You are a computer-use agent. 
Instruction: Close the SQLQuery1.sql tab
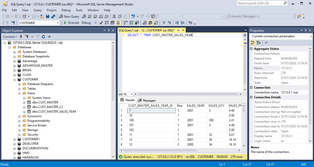(x=183, y=30)
